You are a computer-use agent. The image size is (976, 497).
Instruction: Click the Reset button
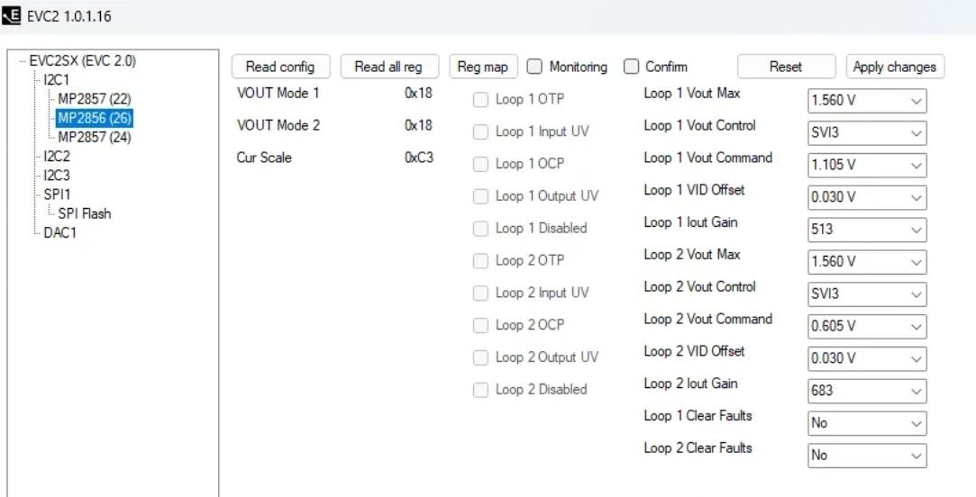[x=786, y=67]
